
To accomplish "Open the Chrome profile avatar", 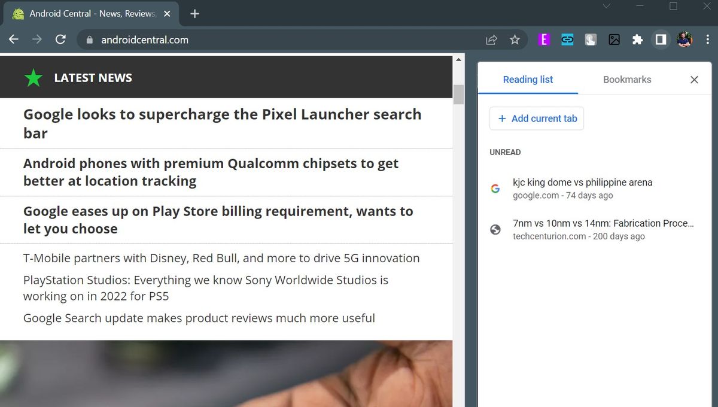I will (x=684, y=39).
